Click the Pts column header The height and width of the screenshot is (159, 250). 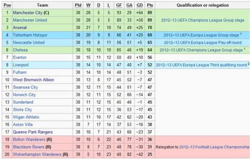(x=150, y=5)
